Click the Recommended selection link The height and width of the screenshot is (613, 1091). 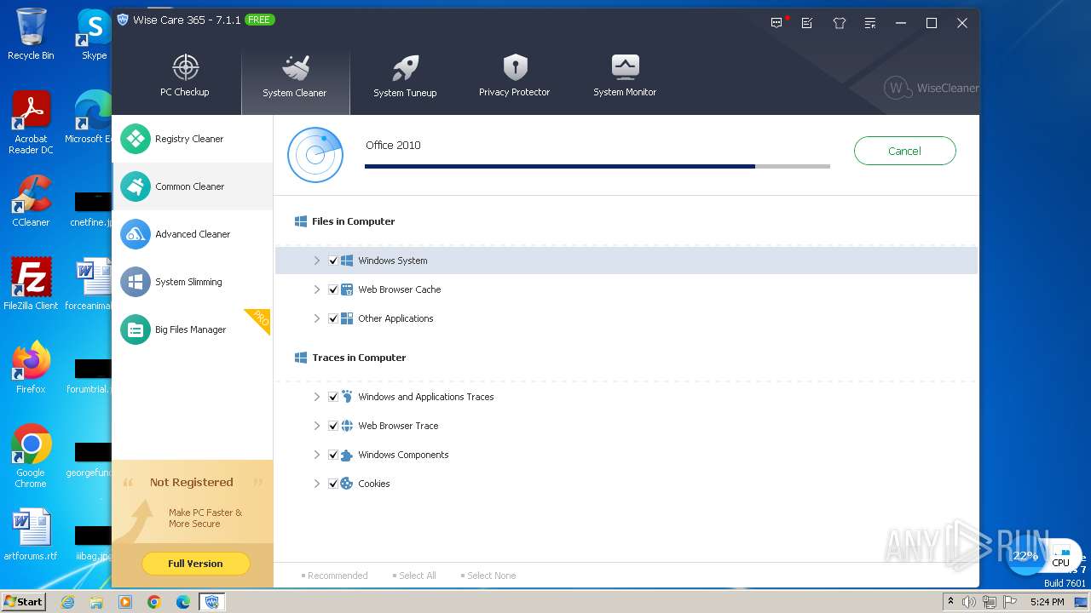click(x=335, y=576)
